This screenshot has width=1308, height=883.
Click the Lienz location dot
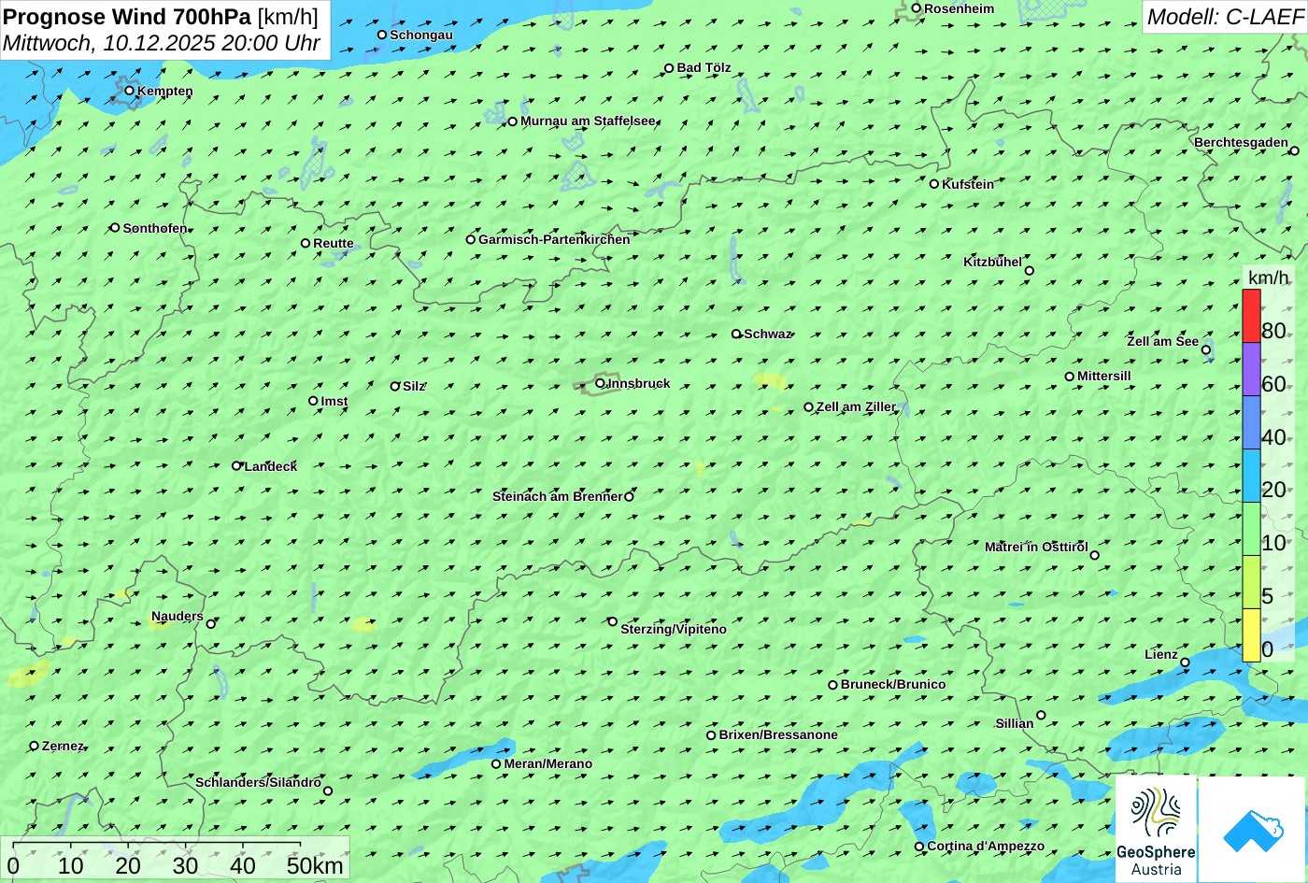point(1185,662)
